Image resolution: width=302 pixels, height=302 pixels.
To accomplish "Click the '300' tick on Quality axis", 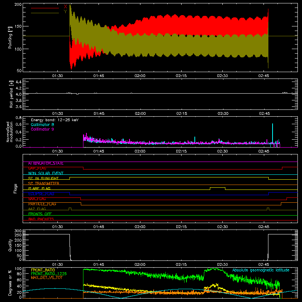I will click(18, 231).
